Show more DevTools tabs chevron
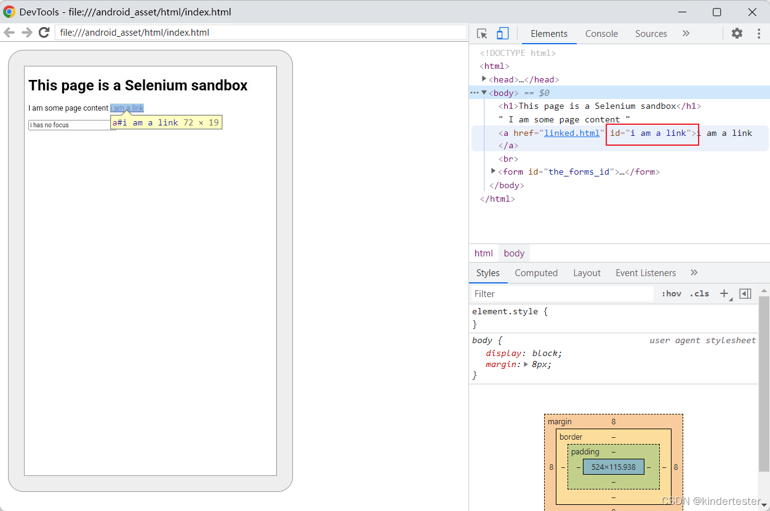Screen dimensions: 770x511 point(686,34)
